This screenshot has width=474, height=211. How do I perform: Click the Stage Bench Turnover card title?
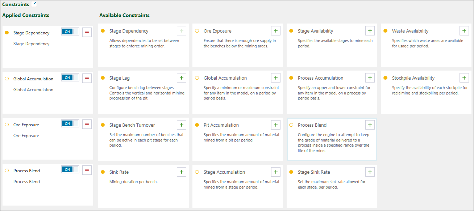[x=132, y=125]
